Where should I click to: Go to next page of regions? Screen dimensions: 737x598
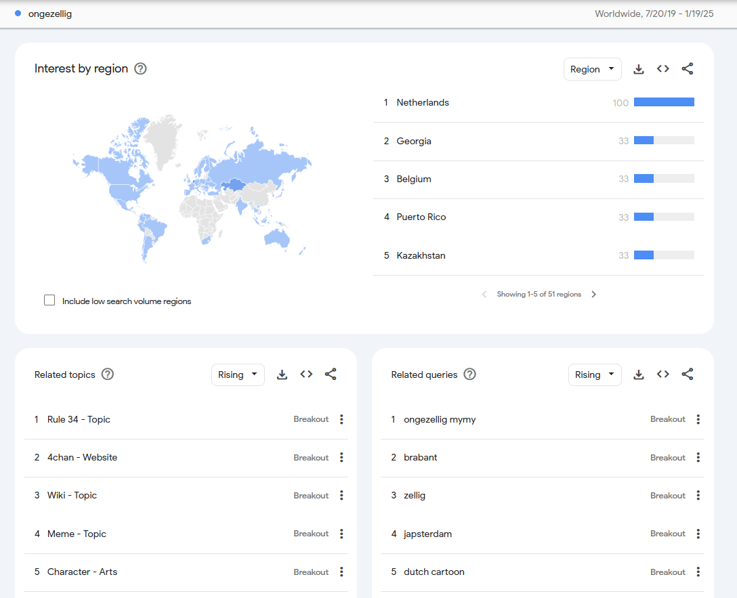coord(594,295)
